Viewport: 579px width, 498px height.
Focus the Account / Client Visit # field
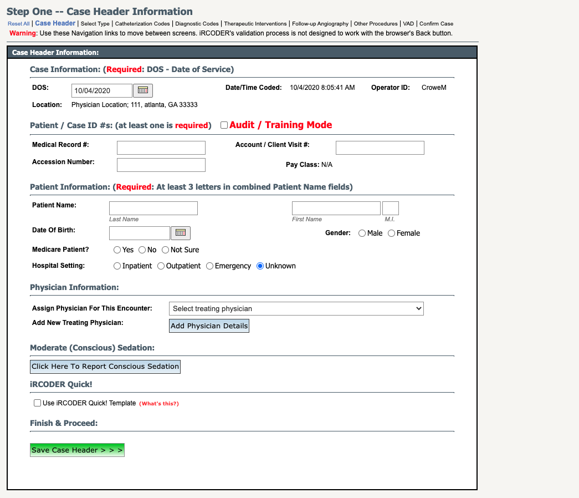coord(380,148)
